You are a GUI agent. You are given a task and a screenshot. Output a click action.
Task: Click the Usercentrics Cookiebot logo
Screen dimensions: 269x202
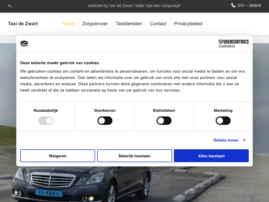tap(234, 44)
